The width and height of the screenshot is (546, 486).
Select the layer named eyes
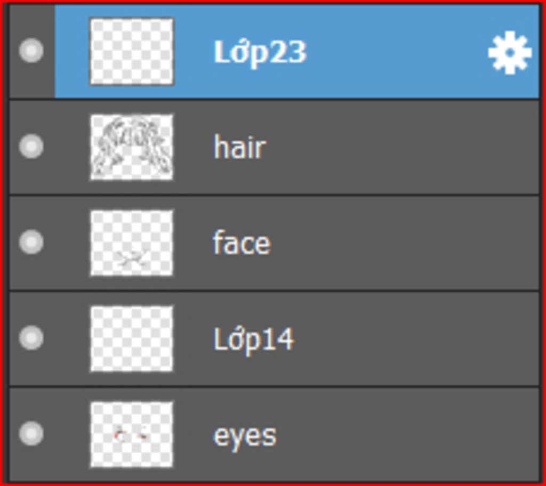(x=245, y=435)
